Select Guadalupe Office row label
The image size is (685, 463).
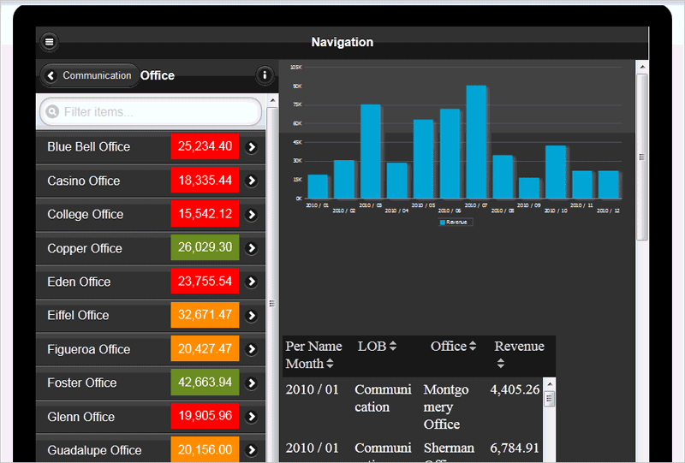tap(94, 450)
